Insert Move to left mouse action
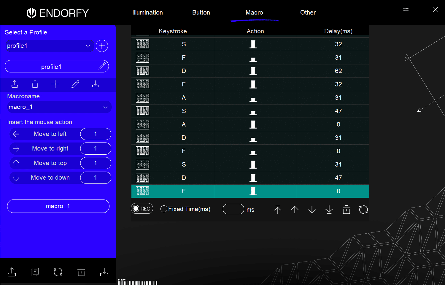The image size is (445, 285). 45,134
